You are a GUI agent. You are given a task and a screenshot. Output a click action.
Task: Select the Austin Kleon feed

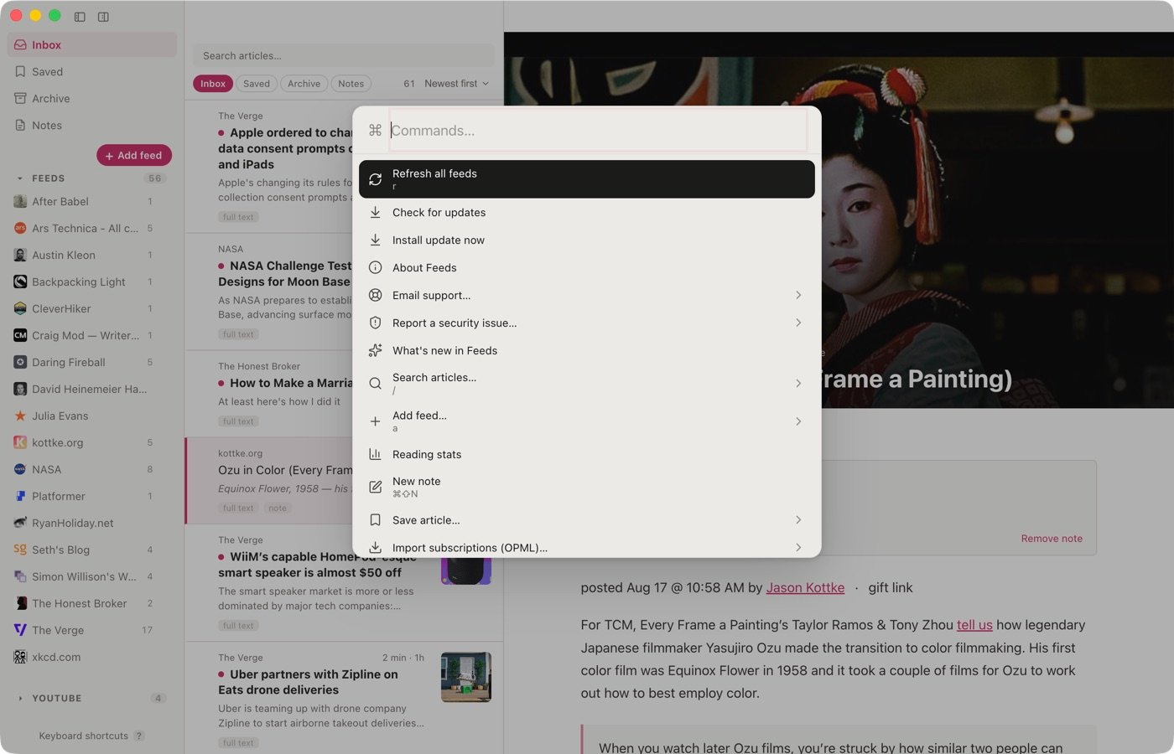tap(92, 256)
